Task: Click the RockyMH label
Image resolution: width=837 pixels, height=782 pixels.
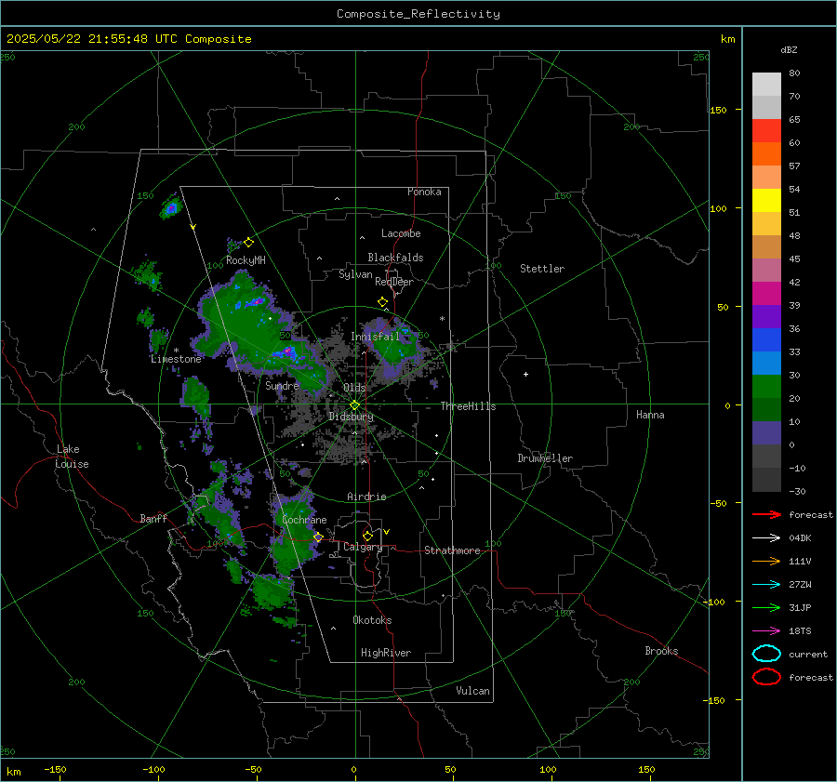Action: coord(246,260)
